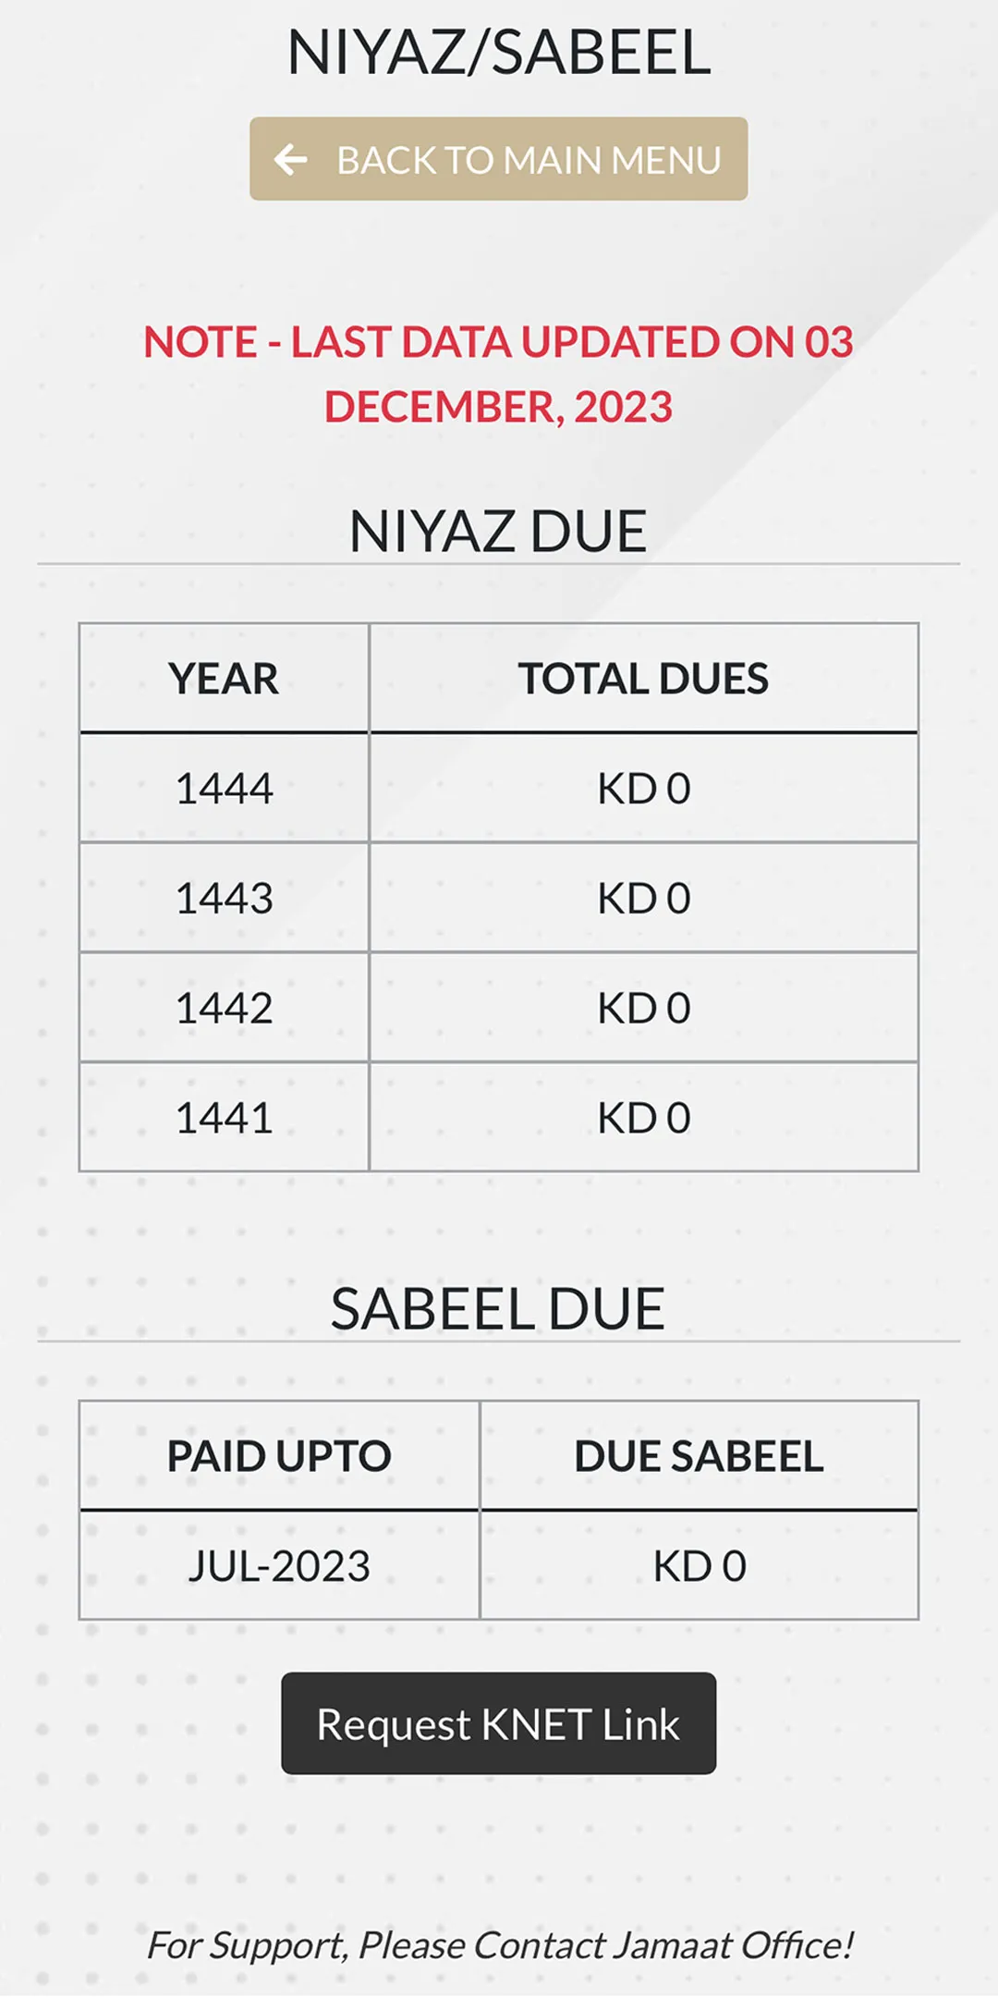998x1997 pixels.
Task: Go back to main menu
Action: point(499,159)
